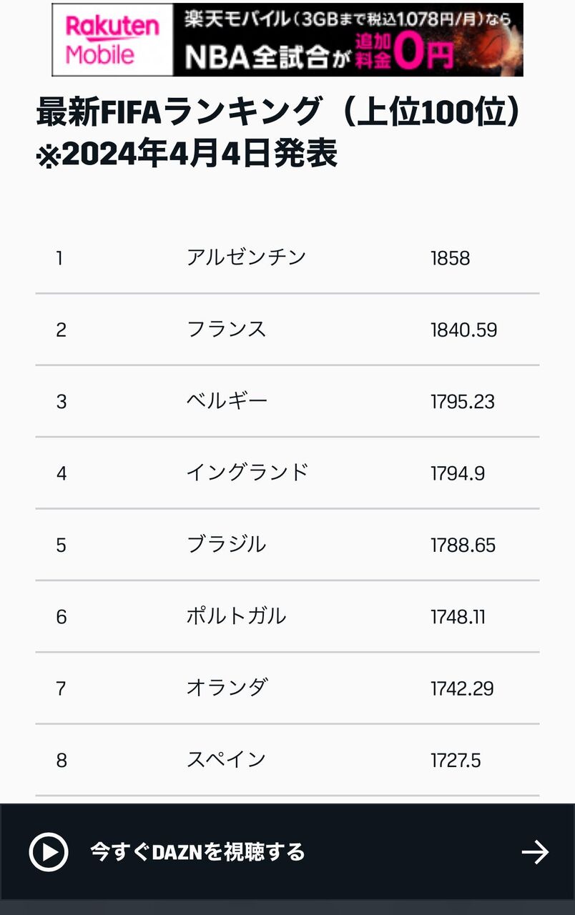This screenshot has height=915, width=575.
Task: Click the 1788.65 points value
Action: [463, 545]
